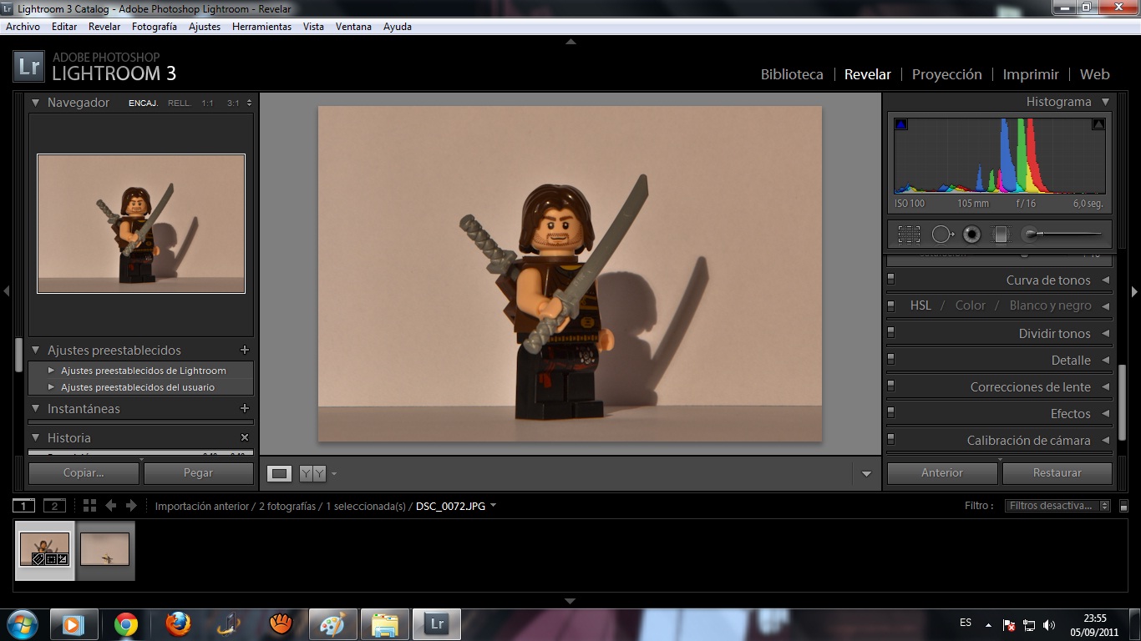Click the Restaurar button
The width and height of the screenshot is (1141, 641).
pos(1057,473)
